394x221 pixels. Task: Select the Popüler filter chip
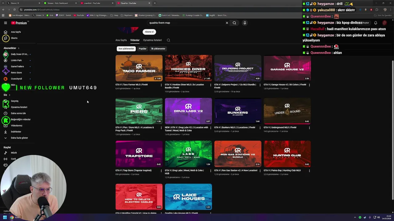(x=143, y=48)
